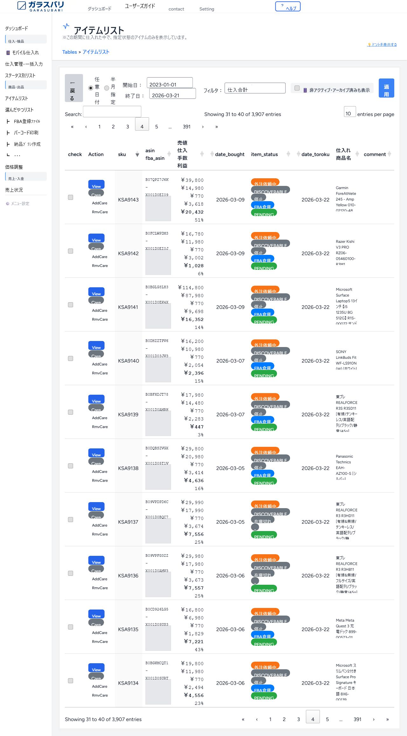Select the 半月指定 radio button
Screen dimensions: 407x736
pyautogui.click(x=107, y=88)
